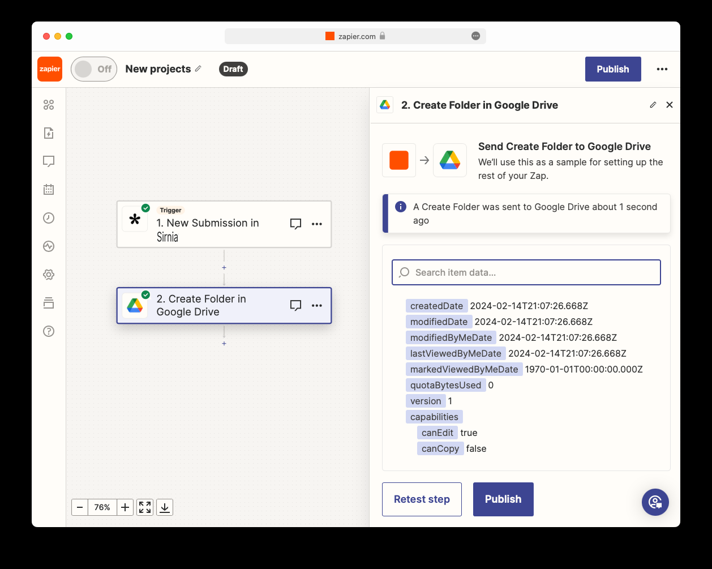This screenshot has width=712, height=569.
Task: Open the calendar schedule sidebar icon
Action: (x=49, y=190)
